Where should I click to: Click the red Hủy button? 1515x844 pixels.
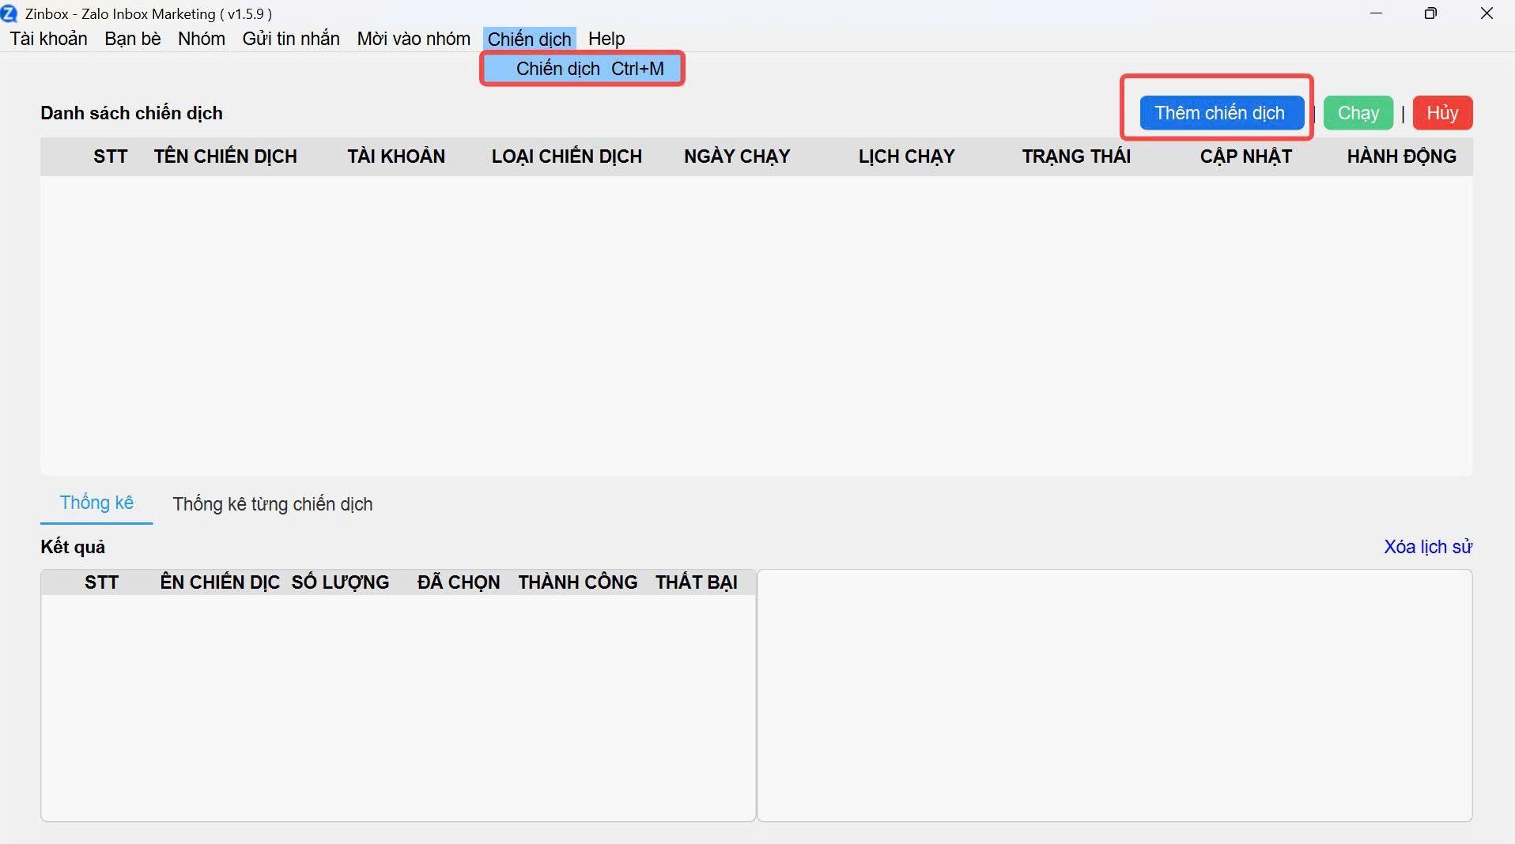(1441, 113)
